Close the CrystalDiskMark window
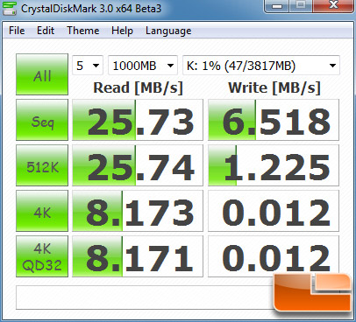Screen dimensions: 356x322 (x=333, y=6)
